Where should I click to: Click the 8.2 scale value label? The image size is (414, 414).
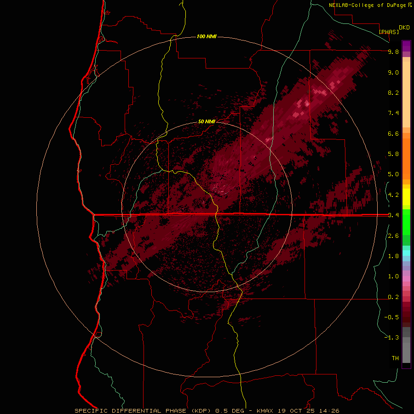[x=393, y=92]
